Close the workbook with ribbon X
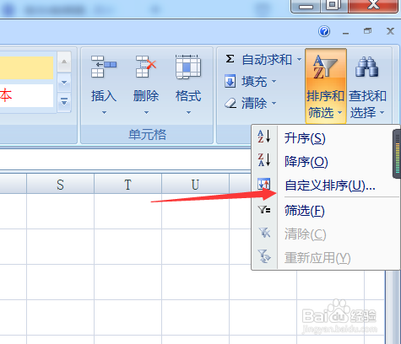The height and width of the screenshot is (344, 401). click(390, 31)
